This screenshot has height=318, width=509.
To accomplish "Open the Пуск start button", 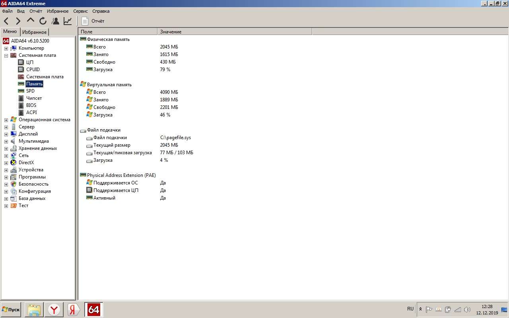I will 11,310.
